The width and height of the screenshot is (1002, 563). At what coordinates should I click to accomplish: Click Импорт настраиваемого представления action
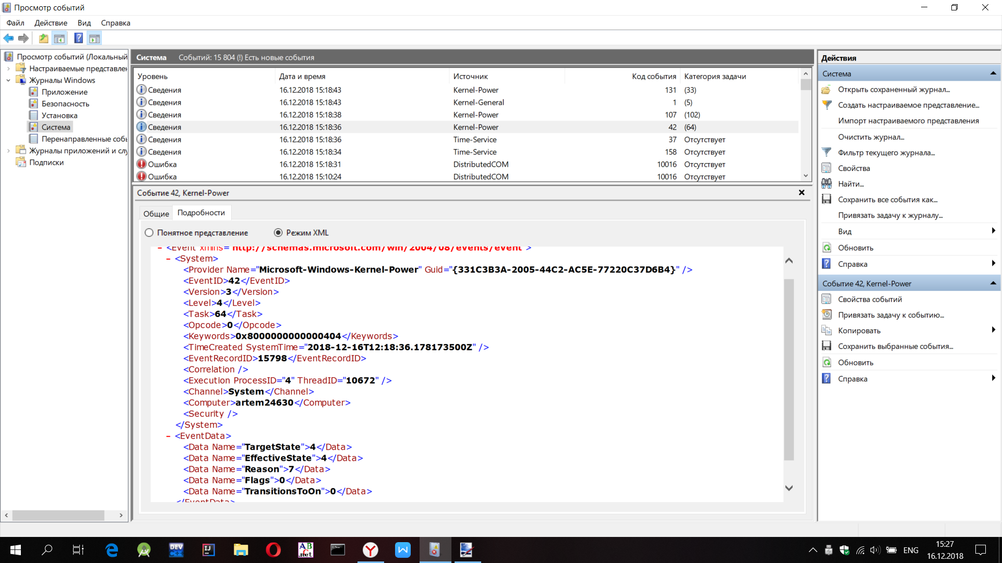(x=909, y=121)
